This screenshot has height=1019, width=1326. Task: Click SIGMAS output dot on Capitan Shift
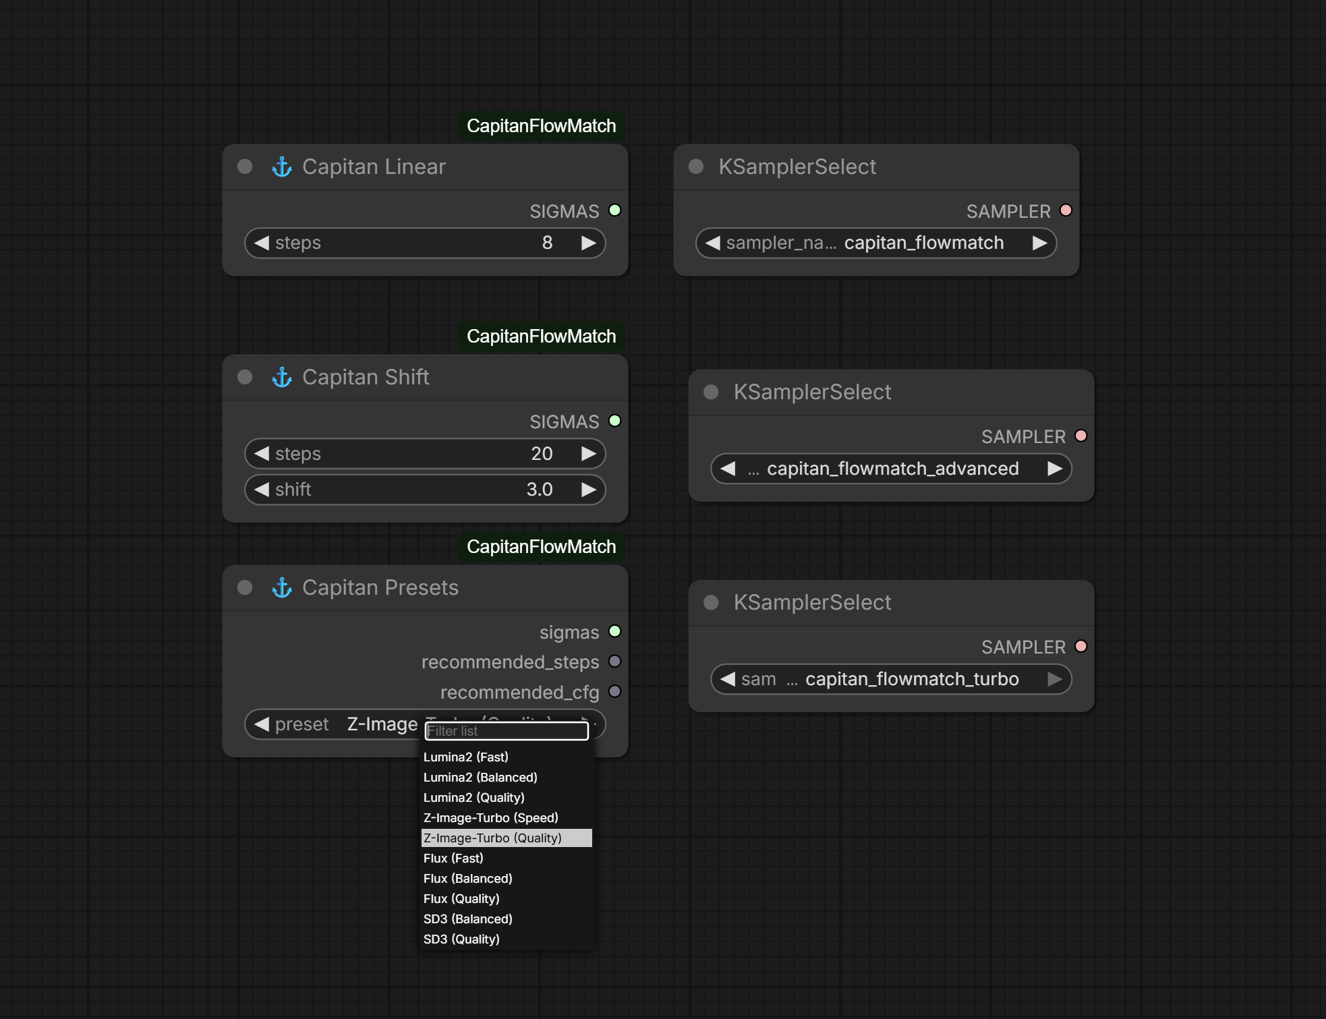(614, 421)
